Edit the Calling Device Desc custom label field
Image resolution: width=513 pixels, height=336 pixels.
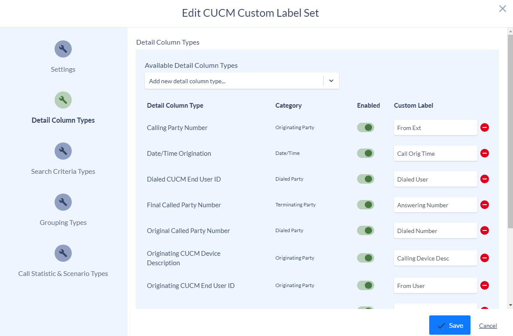(436, 258)
